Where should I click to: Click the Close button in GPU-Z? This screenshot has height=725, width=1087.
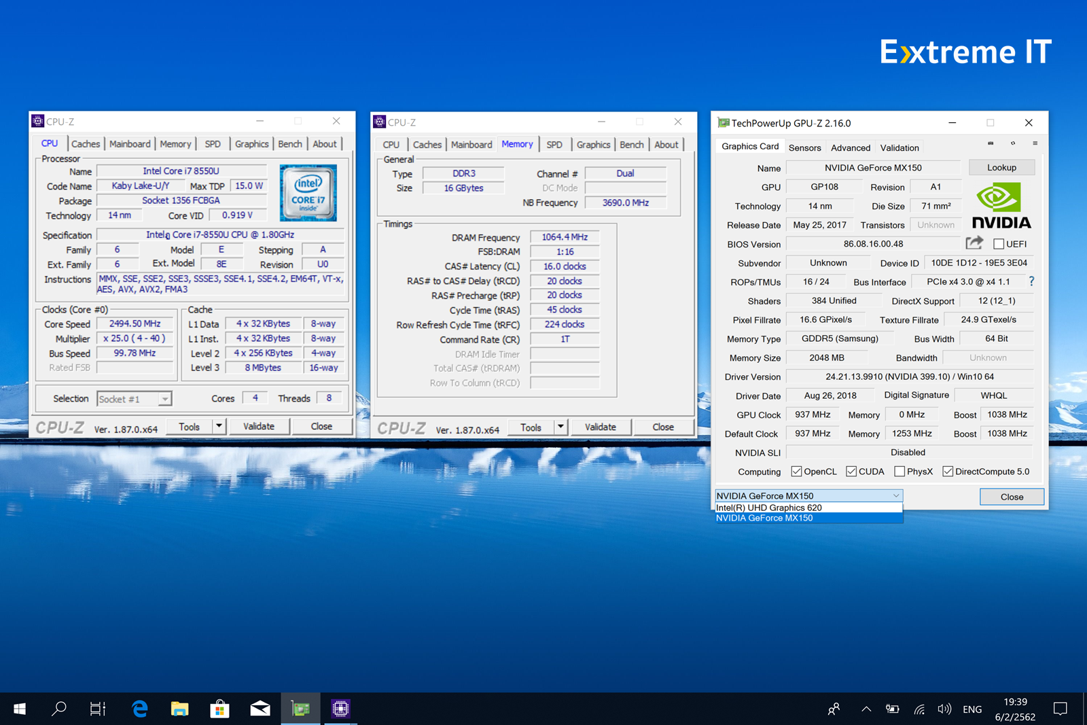point(1012,497)
